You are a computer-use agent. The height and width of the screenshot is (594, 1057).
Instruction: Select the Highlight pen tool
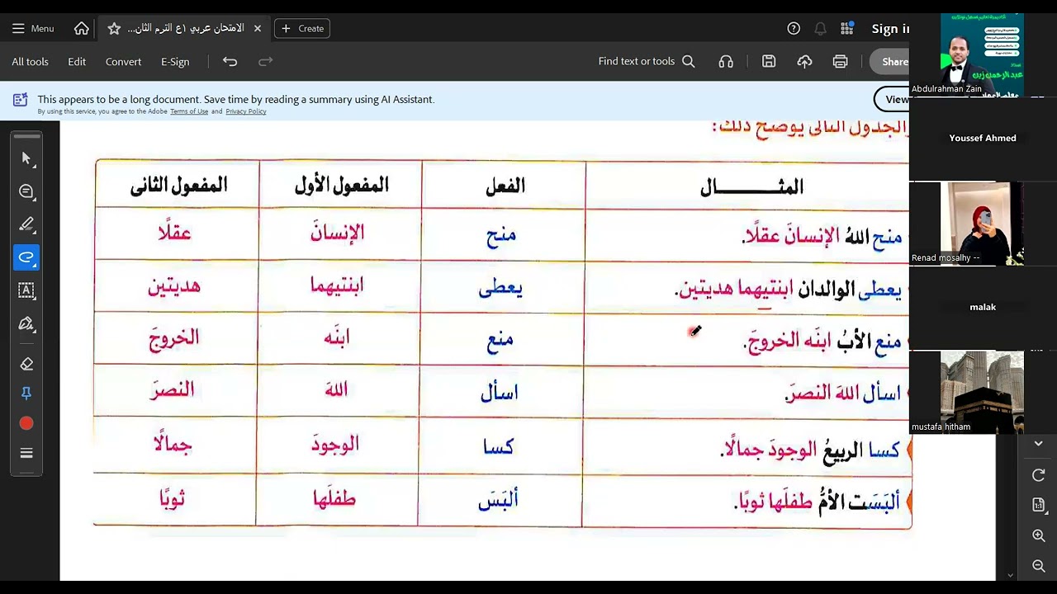26,224
